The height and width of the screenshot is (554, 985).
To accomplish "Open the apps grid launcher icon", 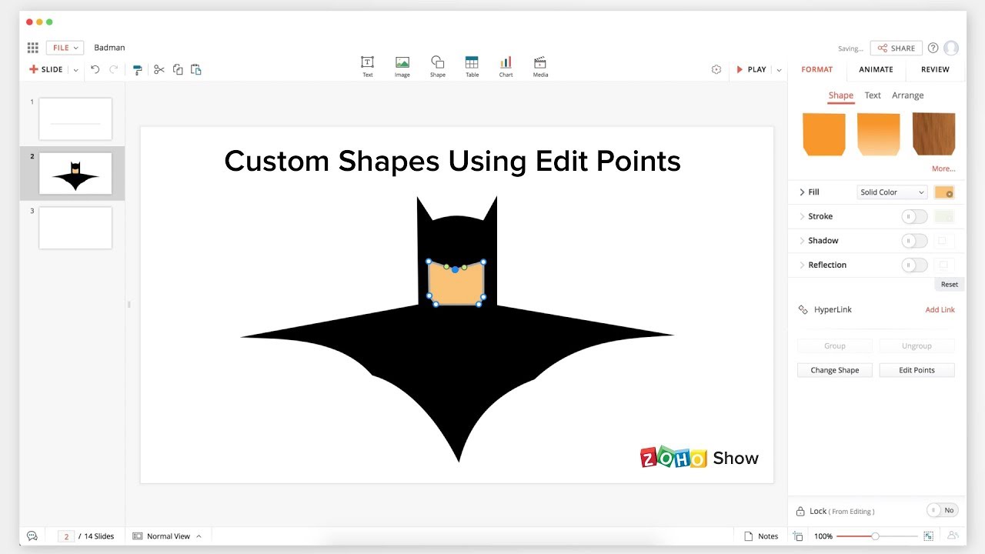I will (x=32, y=48).
